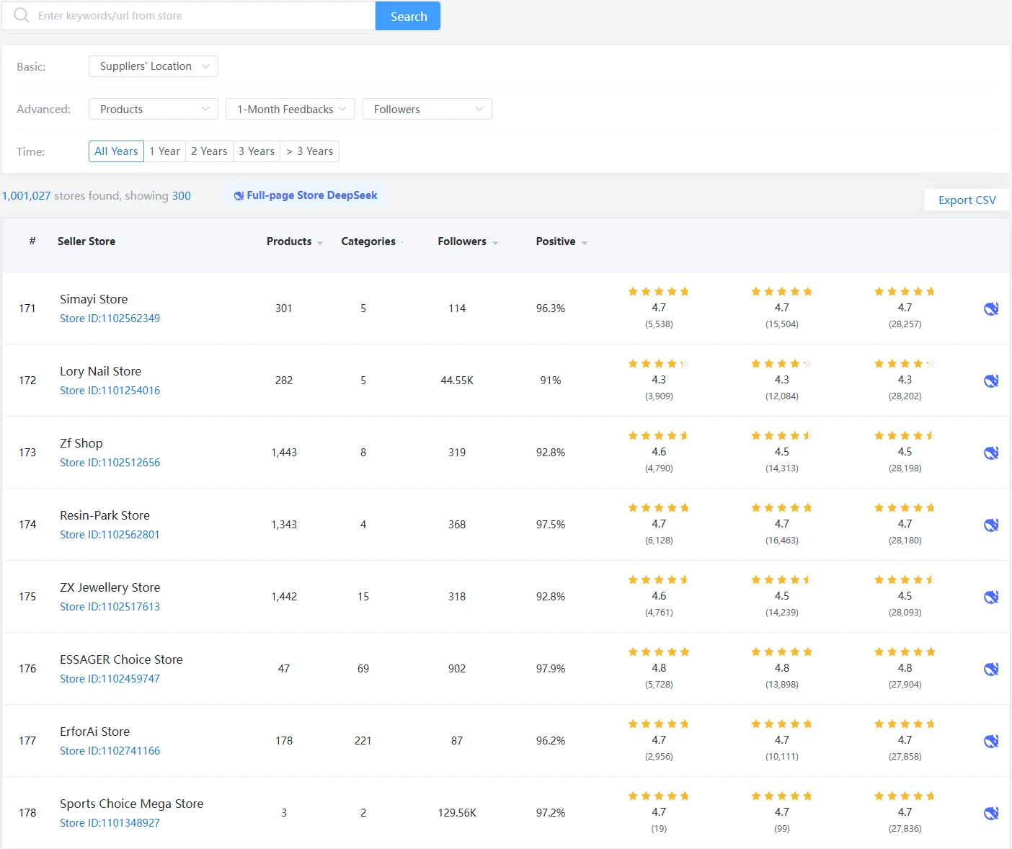Click row number 176

tap(27, 669)
